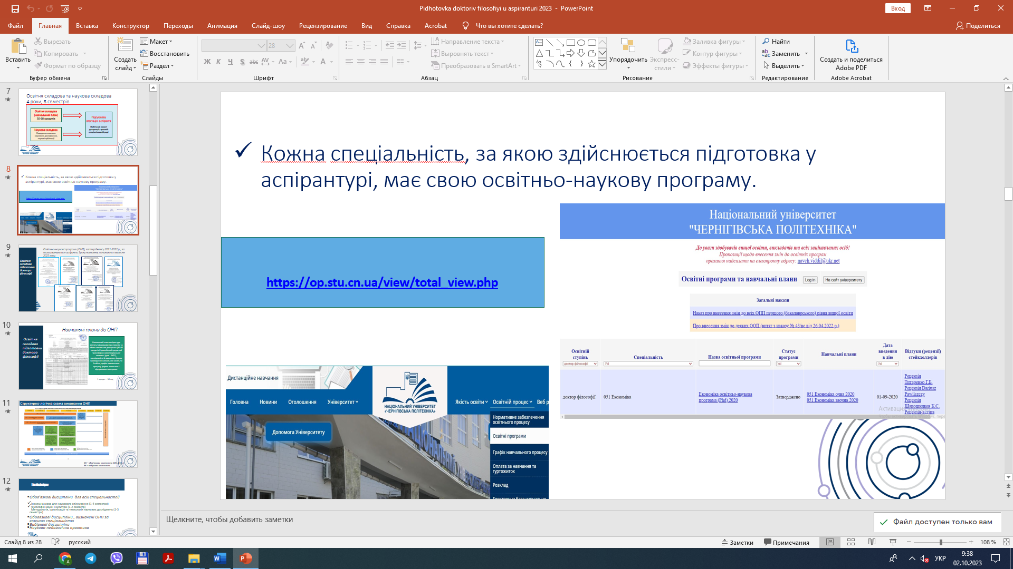Start slideshow from status bar icon

point(893,542)
